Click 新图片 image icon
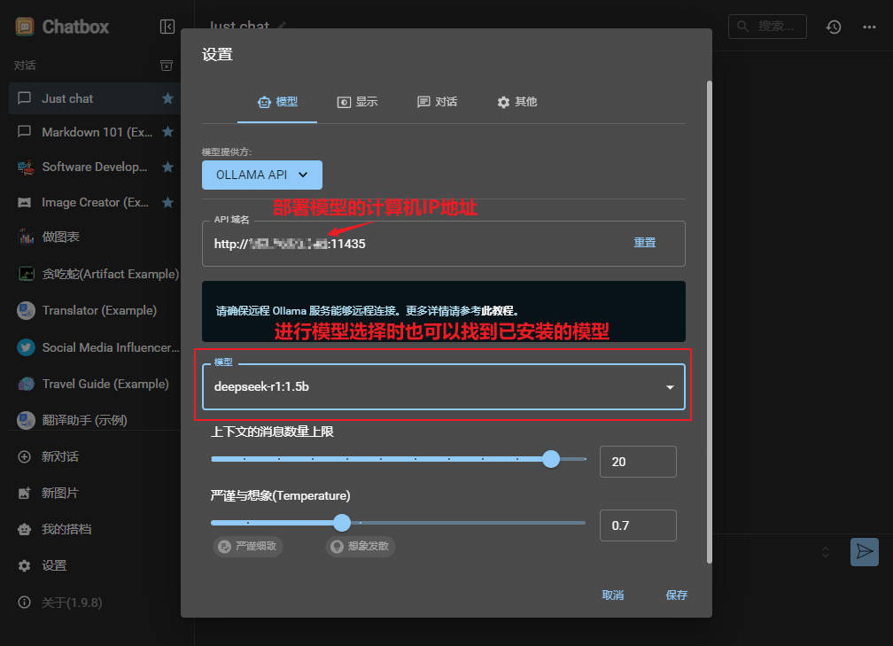The image size is (893, 646). [x=25, y=494]
